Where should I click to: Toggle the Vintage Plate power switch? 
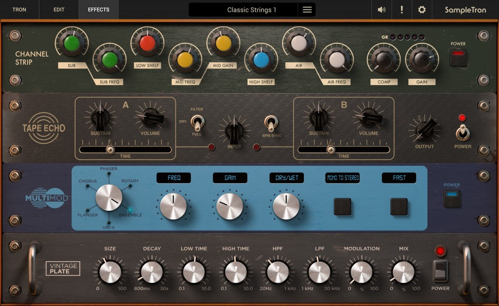[440, 270]
